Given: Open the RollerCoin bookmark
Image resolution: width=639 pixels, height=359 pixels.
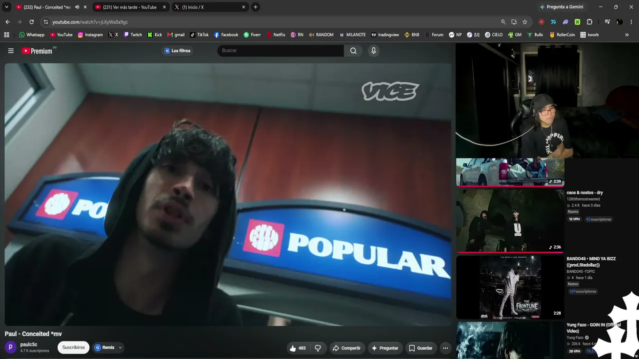Looking at the screenshot, I should [x=562, y=35].
